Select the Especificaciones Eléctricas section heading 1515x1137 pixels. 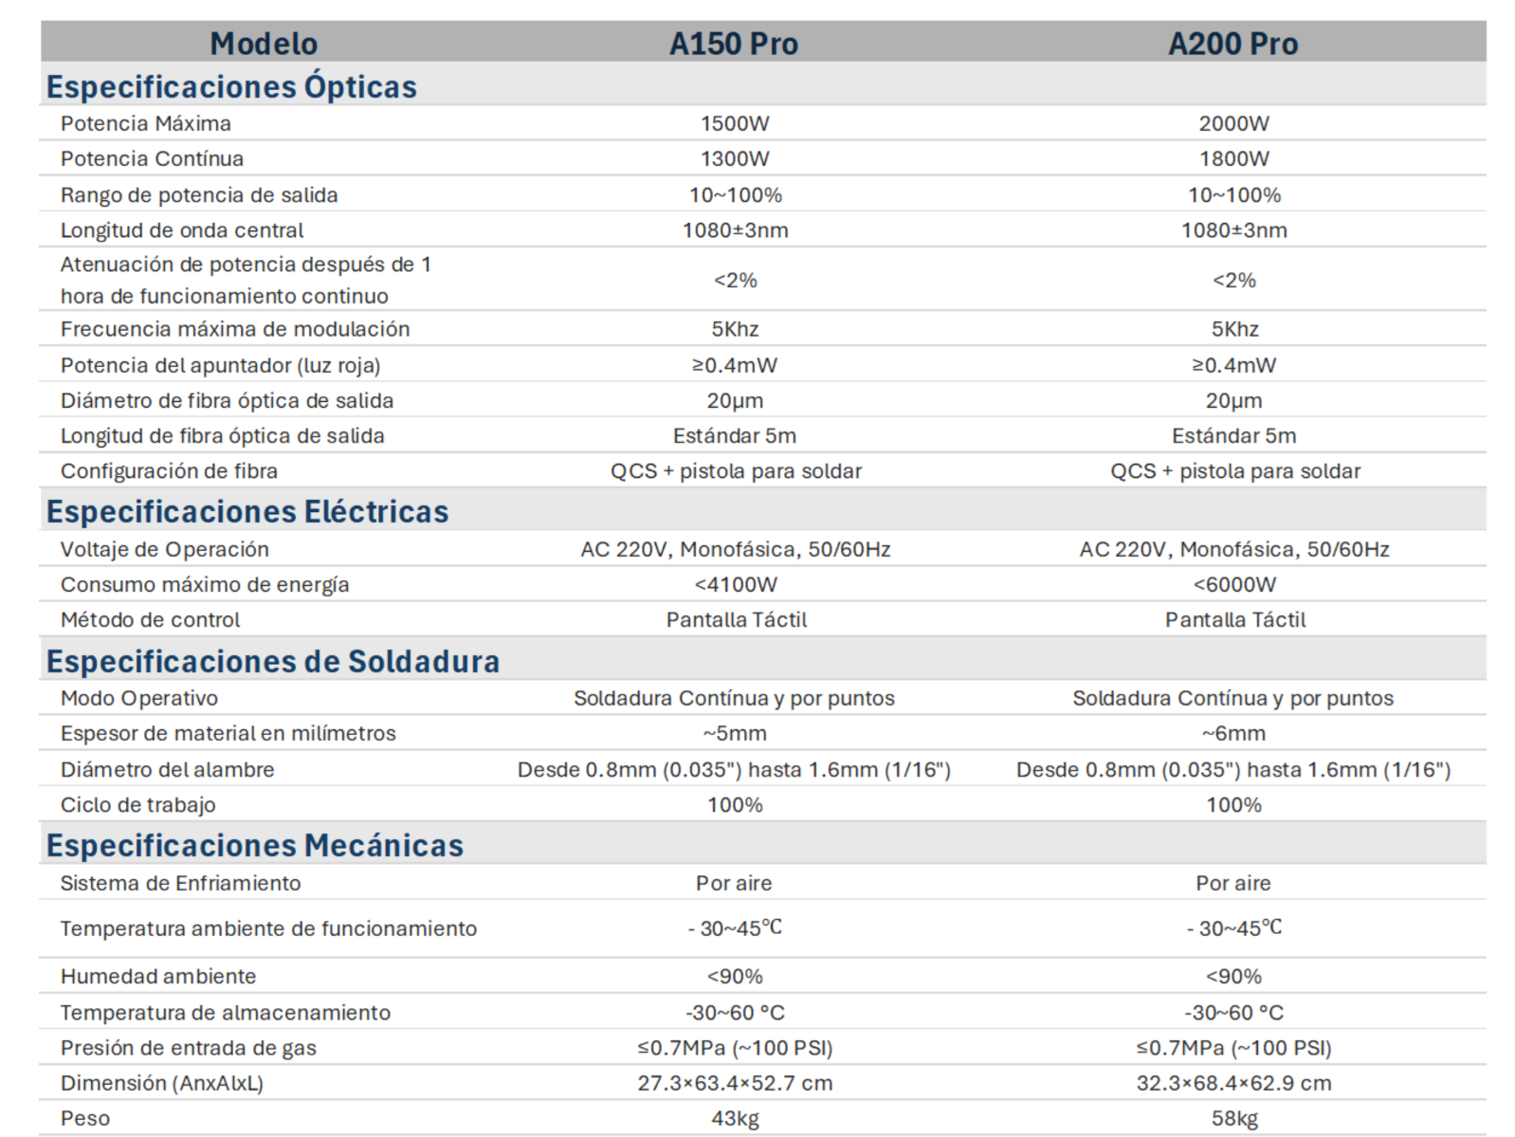[x=247, y=511]
